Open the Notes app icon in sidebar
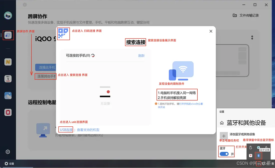This screenshot has height=168, width=275. click(8, 62)
